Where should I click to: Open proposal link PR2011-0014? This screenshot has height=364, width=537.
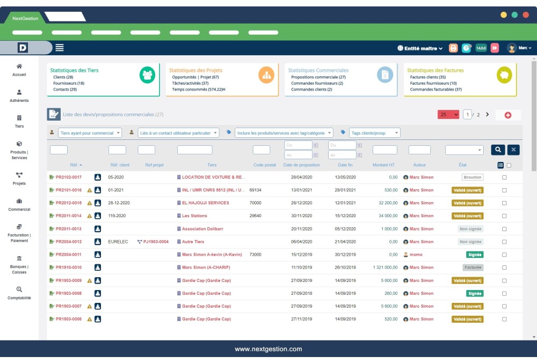(68, 216)
